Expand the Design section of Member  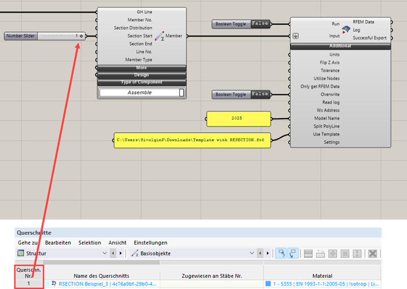tap(141, 75)
